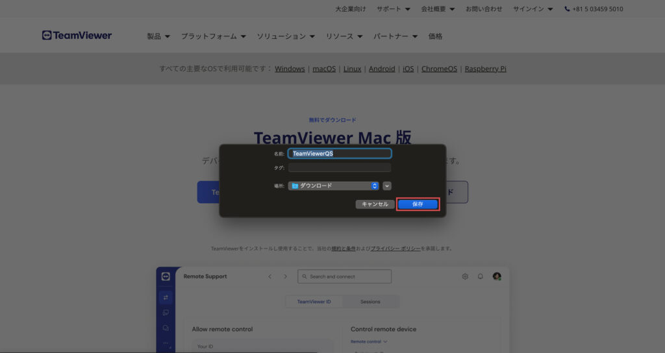Click the forward arrow next to Remote Support

(285, 276)
